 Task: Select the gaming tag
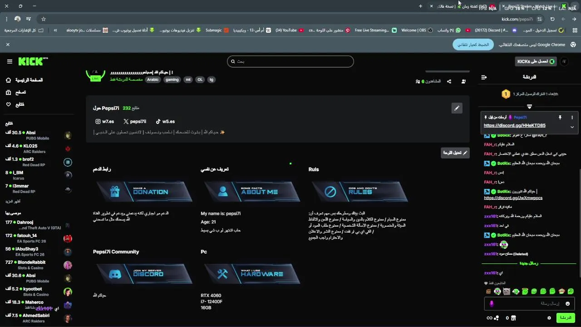pos(172,79)
